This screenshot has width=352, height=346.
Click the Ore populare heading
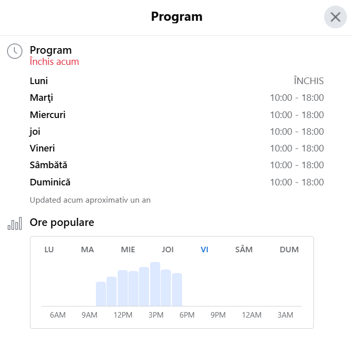[62, 222]
